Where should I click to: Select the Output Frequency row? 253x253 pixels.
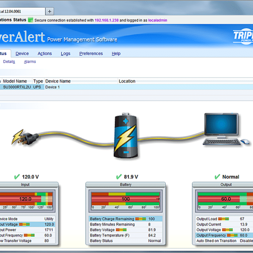click(x=224, y=235)
